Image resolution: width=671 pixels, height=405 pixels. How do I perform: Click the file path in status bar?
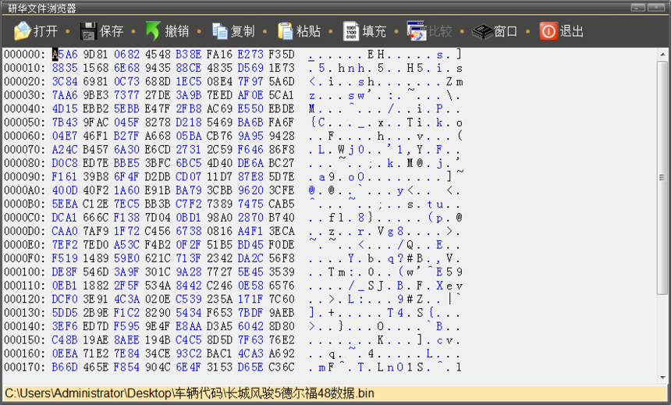[x=189, y=393]
